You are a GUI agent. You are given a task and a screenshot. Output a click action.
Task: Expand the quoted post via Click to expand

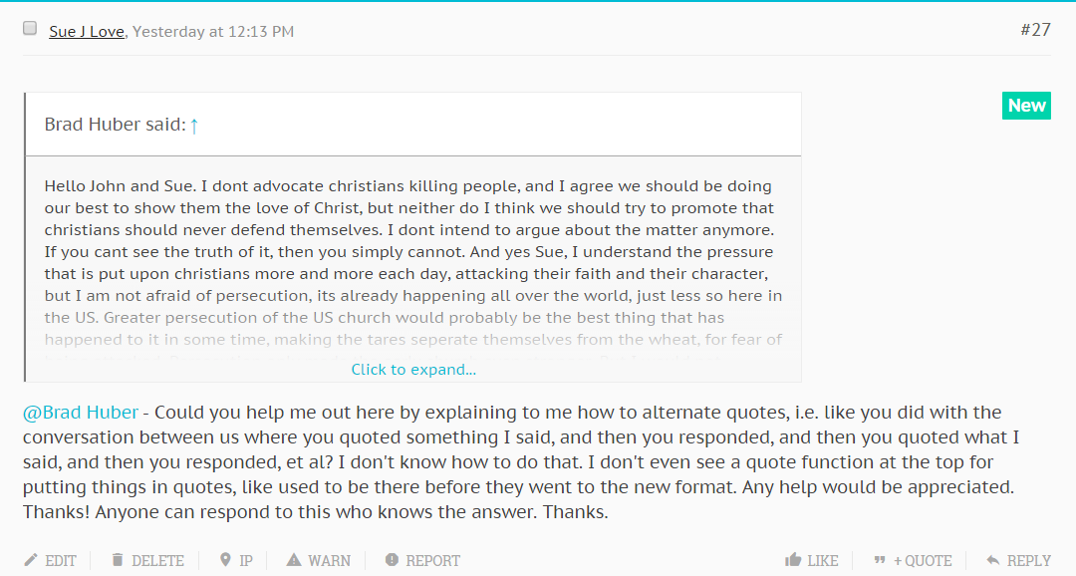click(413, 370)
